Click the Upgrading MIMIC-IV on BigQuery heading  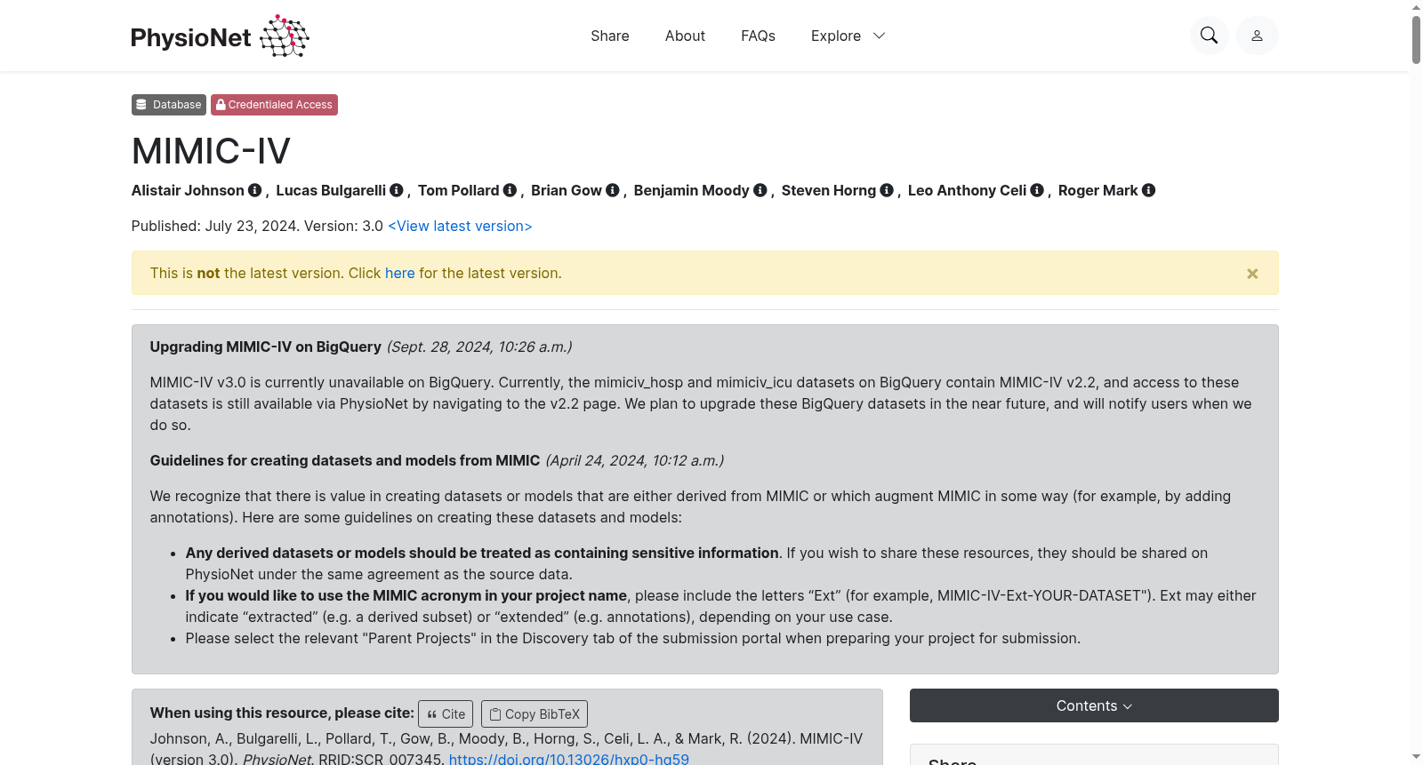[x=266, y=347]
